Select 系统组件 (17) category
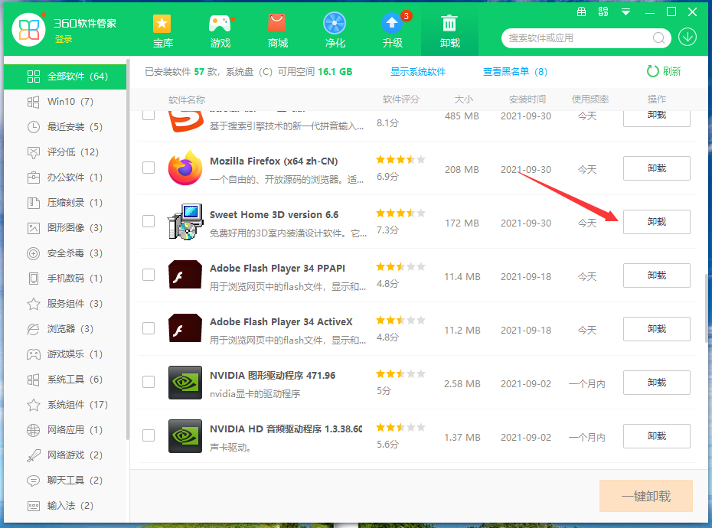Viewport: 712px width, 528px height. click(x=65, y=405)
